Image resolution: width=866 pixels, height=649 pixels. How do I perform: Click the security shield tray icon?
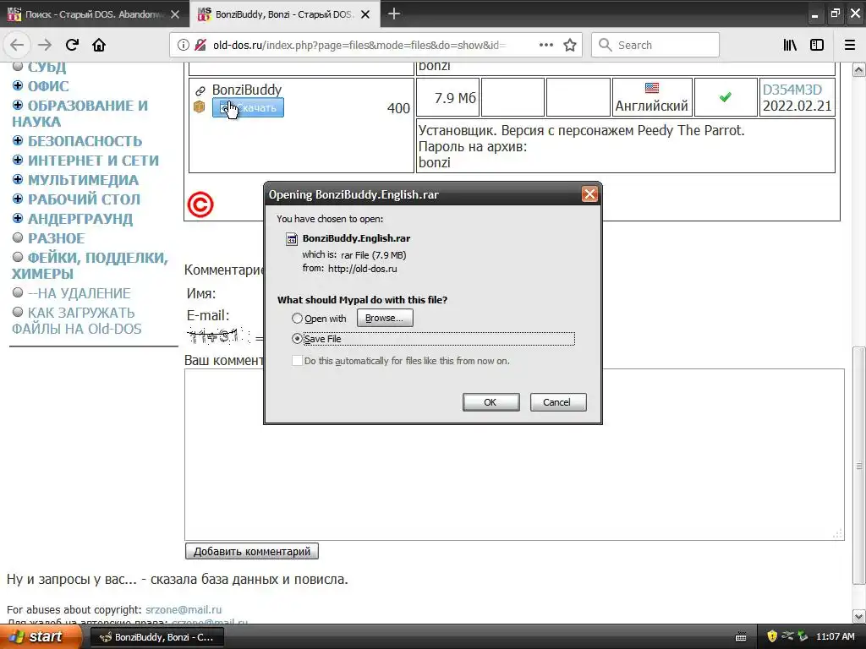tap(772, 636)
